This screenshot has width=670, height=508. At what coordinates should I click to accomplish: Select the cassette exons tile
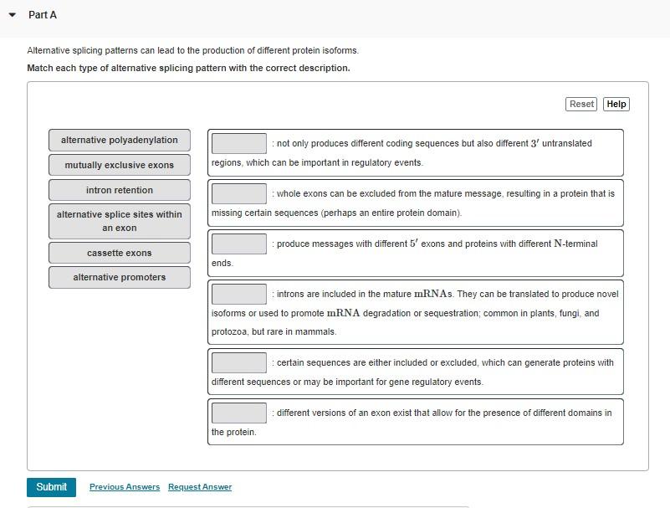(119, 253)
